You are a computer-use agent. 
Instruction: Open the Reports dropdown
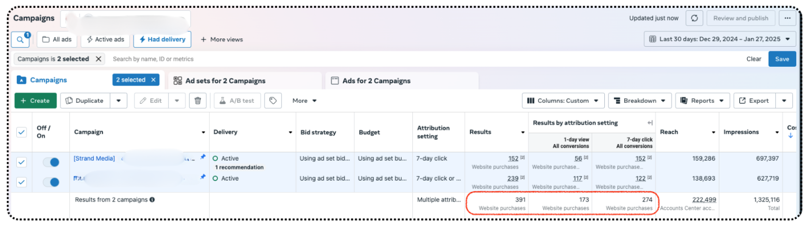702,100
